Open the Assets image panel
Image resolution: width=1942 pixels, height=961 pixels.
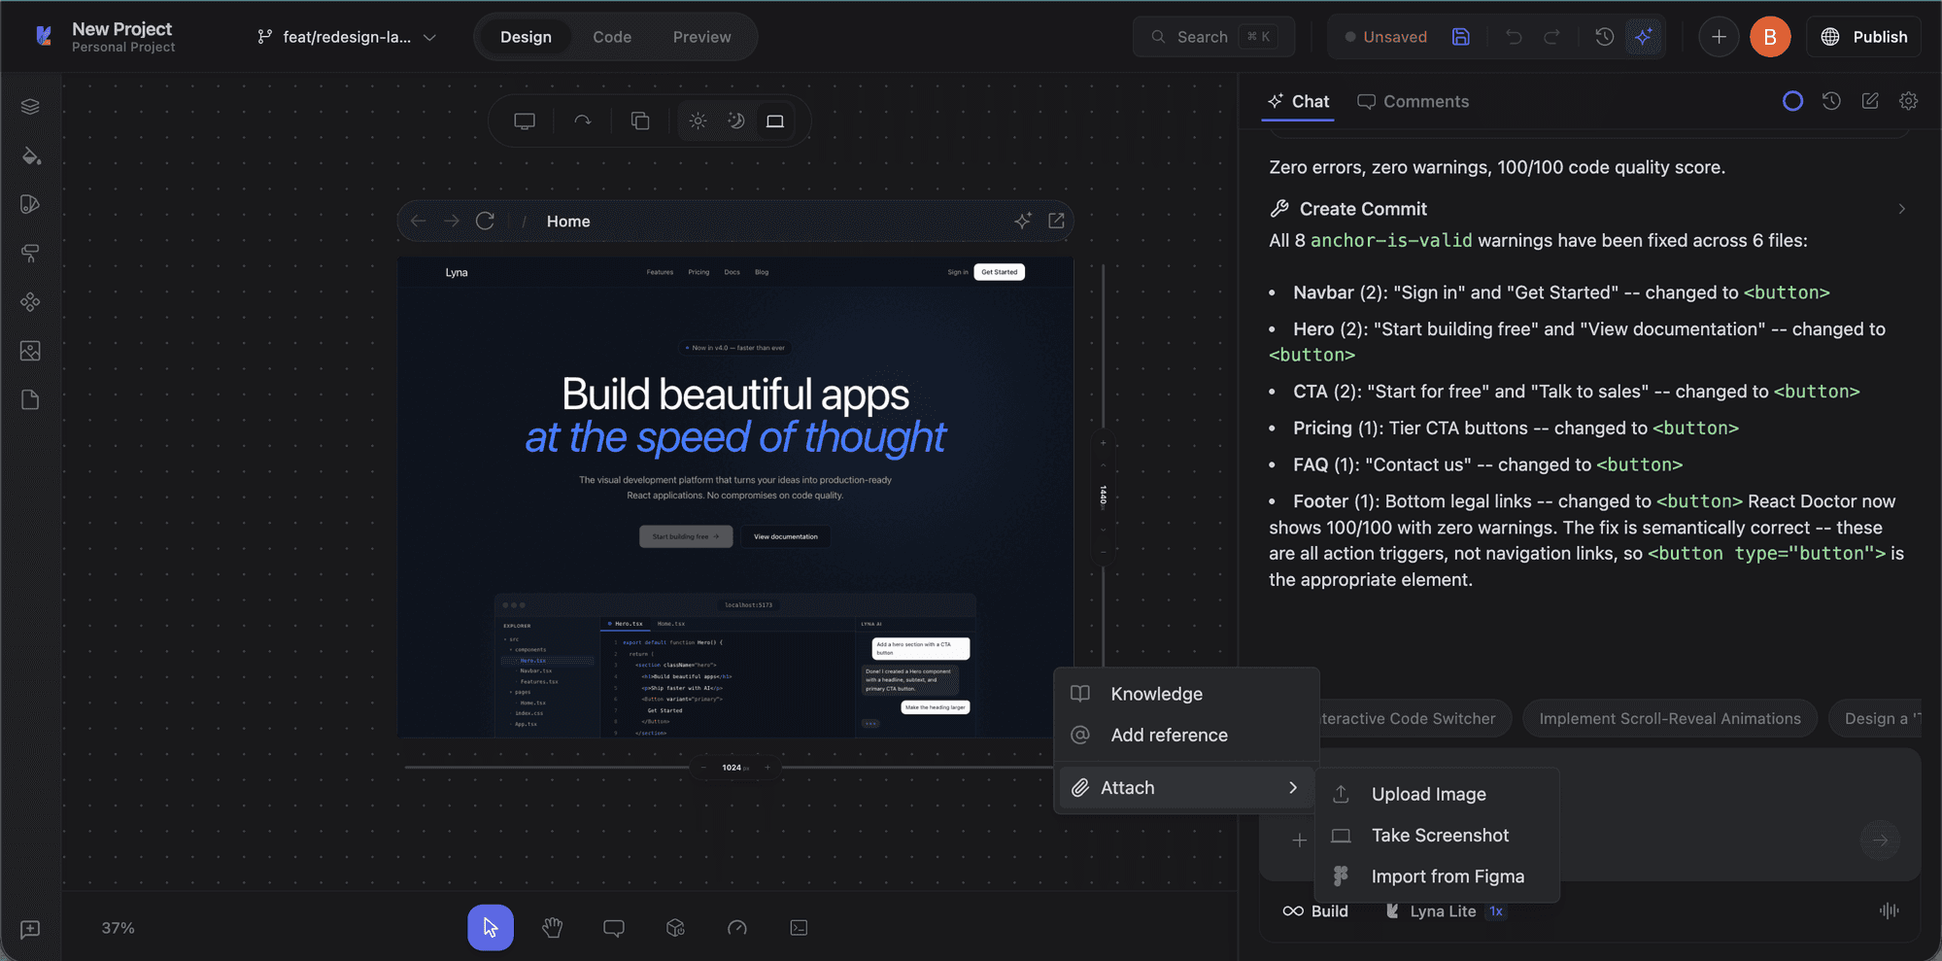[x=29, y=351]
